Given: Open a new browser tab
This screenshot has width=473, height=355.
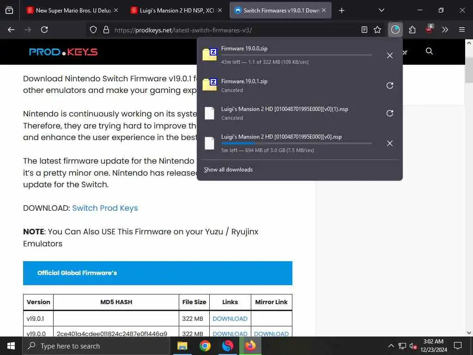Looking at the screenshot, I should coord(341,11).
